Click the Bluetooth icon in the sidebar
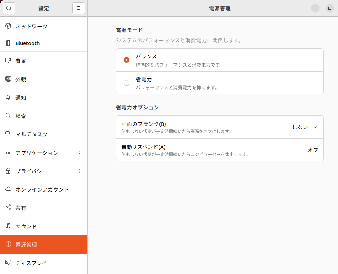Viewport: 338px width, 274px height. tap(8, 43)
